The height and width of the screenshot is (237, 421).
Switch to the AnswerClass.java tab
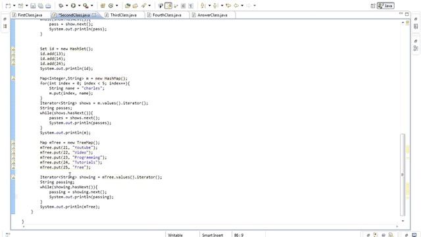pos(212,15)
